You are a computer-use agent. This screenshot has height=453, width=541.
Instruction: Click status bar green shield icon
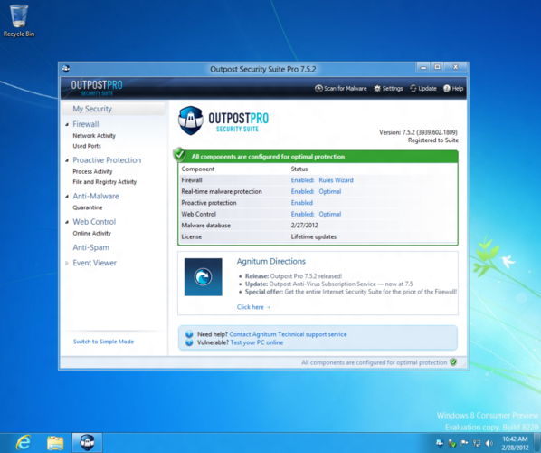(453, 362)
